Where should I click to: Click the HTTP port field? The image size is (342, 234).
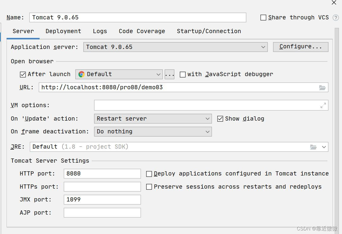click(x=102, y=174)
